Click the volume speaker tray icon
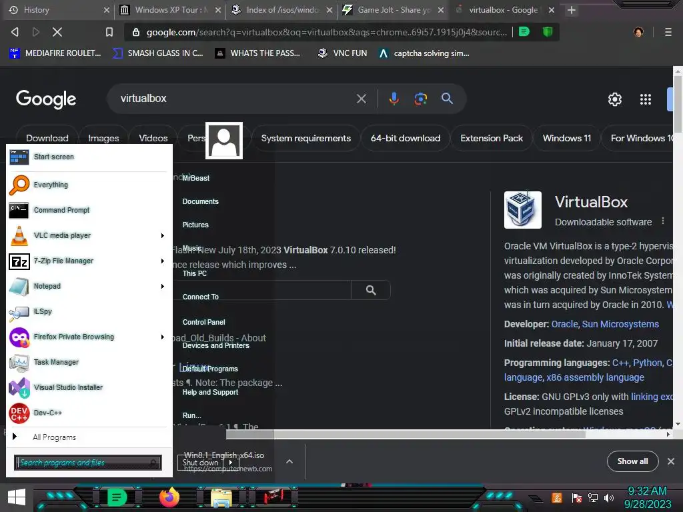Viewport: 683px width, 512px height. pyautogui.click(x=608, y=497)
